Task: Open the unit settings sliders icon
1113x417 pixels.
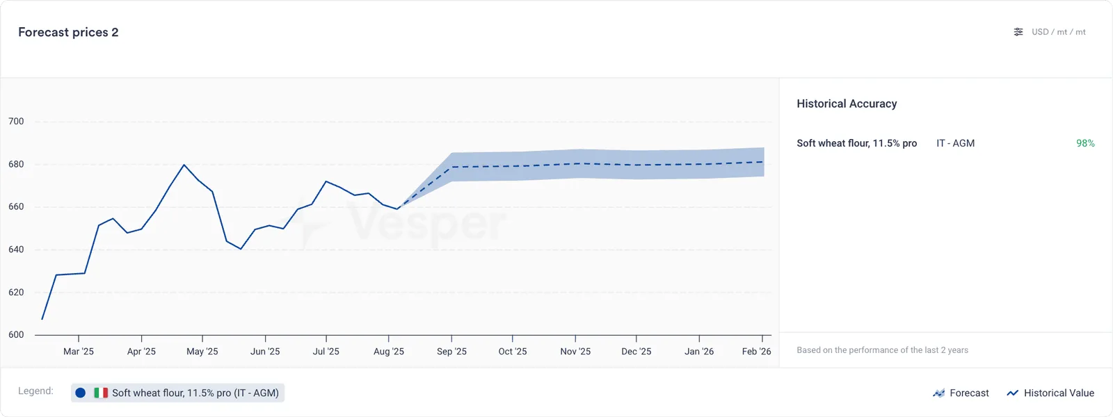Action: pyautogui.click(x=1018, y=32)
